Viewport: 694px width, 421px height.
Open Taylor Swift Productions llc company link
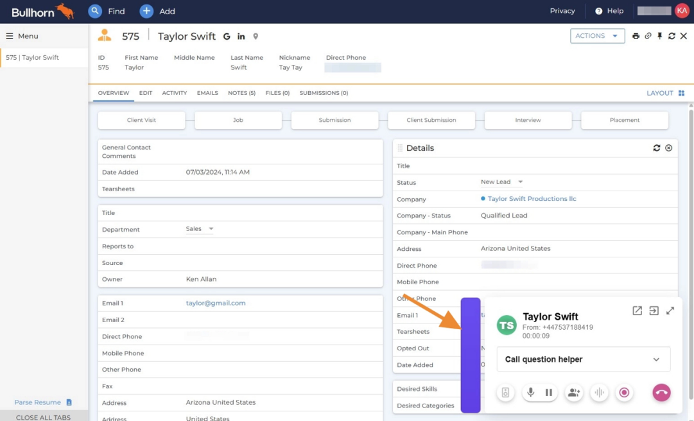click(x=532, y=198)
